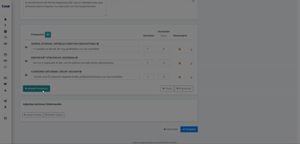Click the blue Aceptar button
Image resolution: width=300 pixels, height=144 pixels.
tap(189, 129)
